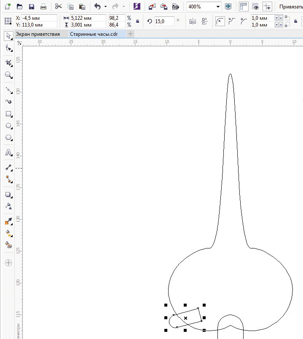
Task: Switch to Экран приветствия tab
Action: pos(38,34)
